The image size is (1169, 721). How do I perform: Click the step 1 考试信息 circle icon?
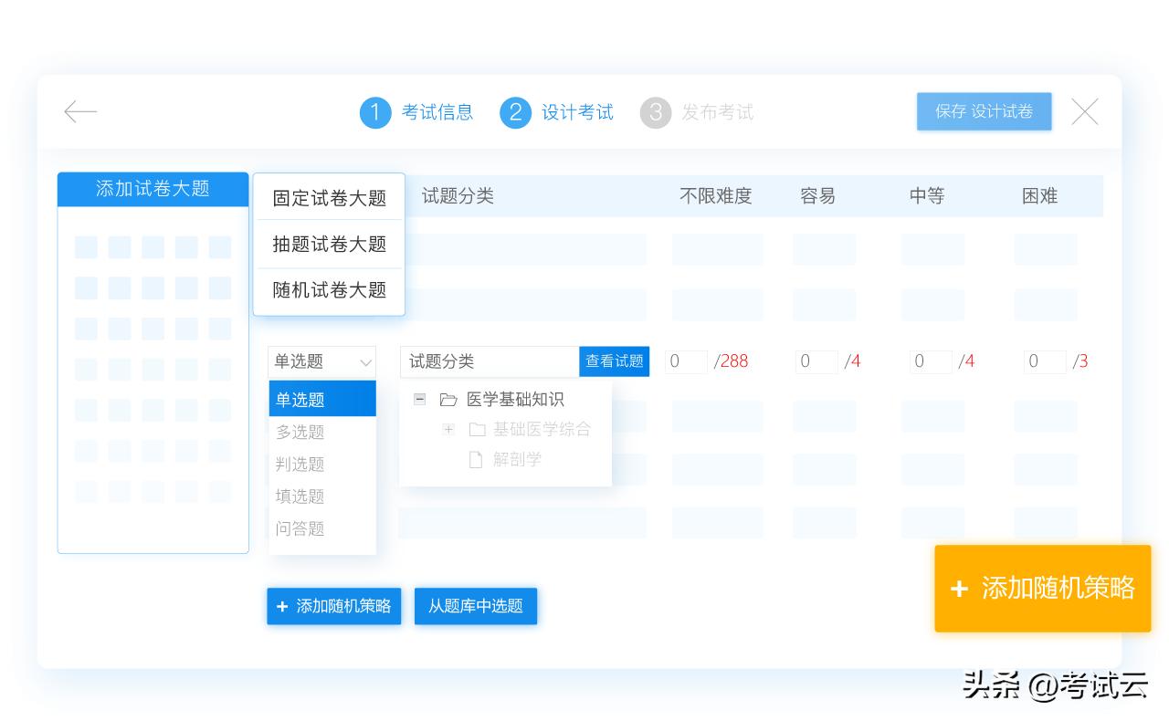coord(374,112)
